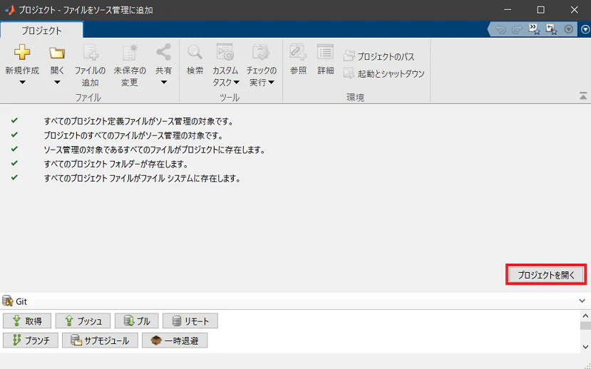Click the Git 取得 button
This screenshot has width=591, height=369.
click(x=28, y=321)
